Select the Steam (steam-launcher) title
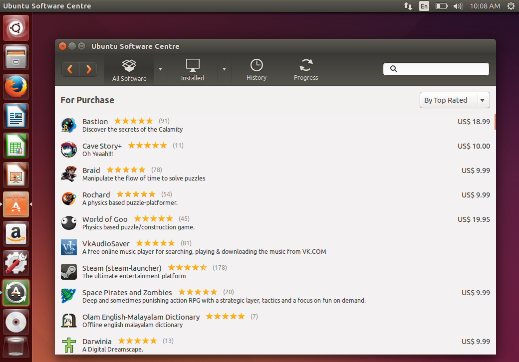Viewport: 519px width, 362px height. pos(122,268)
